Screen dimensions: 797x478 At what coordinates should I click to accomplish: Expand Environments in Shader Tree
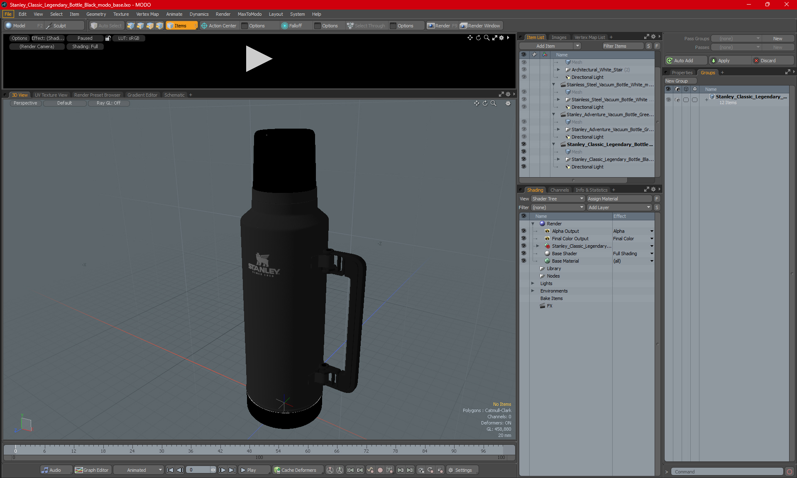pos(533,291)
